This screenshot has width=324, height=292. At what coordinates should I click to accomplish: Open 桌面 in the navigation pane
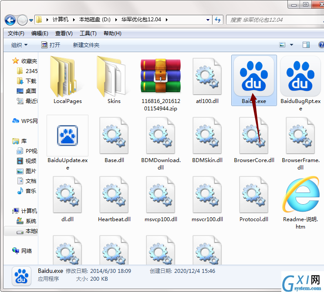pos(27,91)
